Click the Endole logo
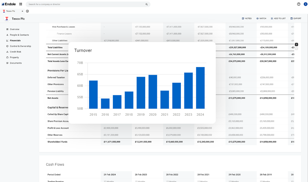Screen dimensions: 308x182 [x=9, y=4]
